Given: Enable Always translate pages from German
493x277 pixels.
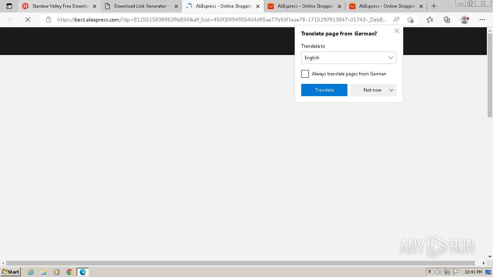Looking at the screenshot, I should 305,74.
